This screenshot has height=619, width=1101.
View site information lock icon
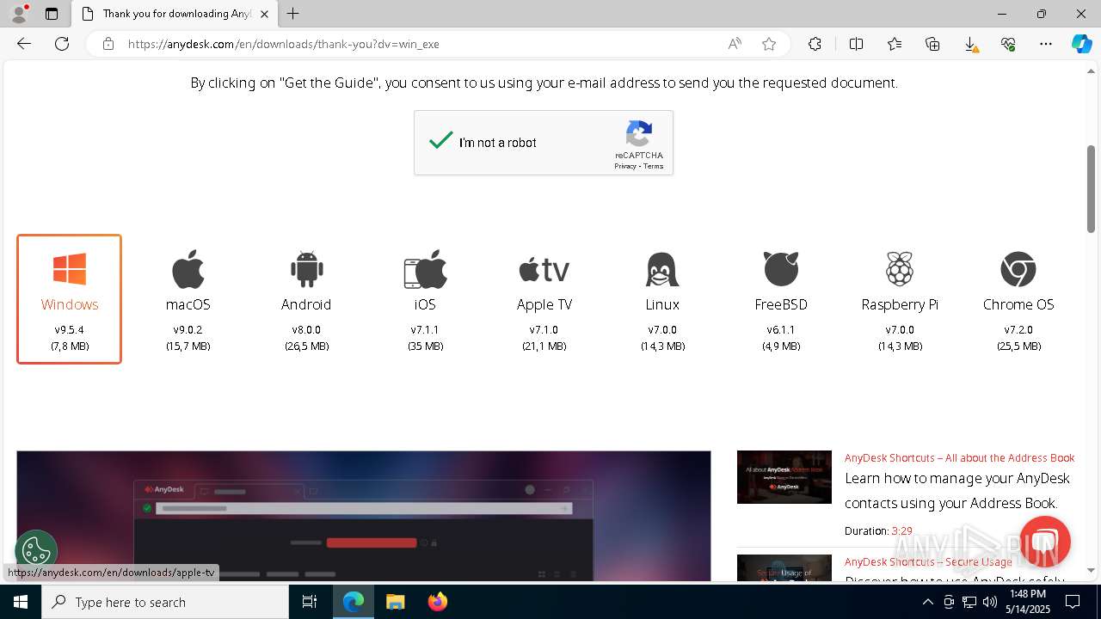pos(108,44)
